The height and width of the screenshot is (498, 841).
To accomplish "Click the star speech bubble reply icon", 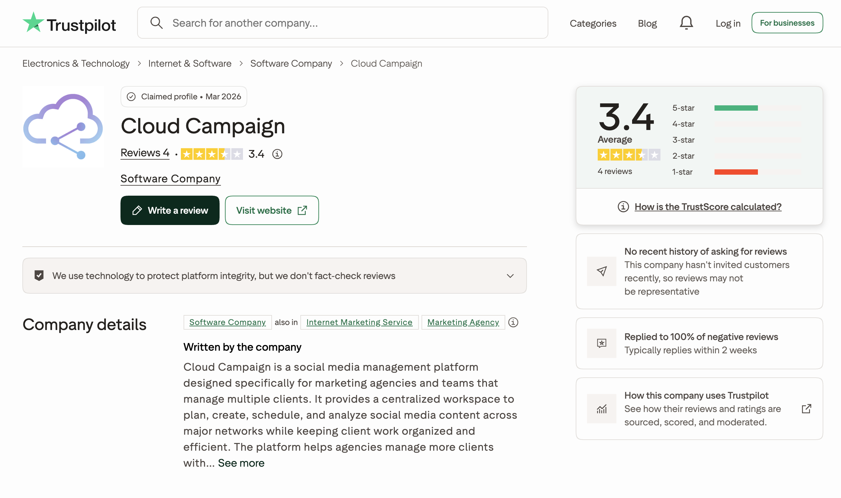I will pyautogui.click(x=601, y=343).
